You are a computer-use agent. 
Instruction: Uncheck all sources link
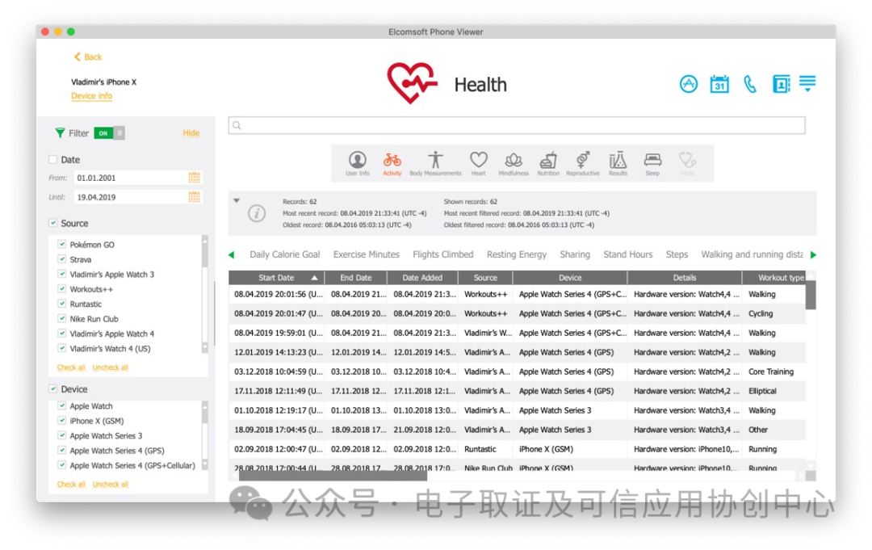pyautogui.click(x=110, y=367)
